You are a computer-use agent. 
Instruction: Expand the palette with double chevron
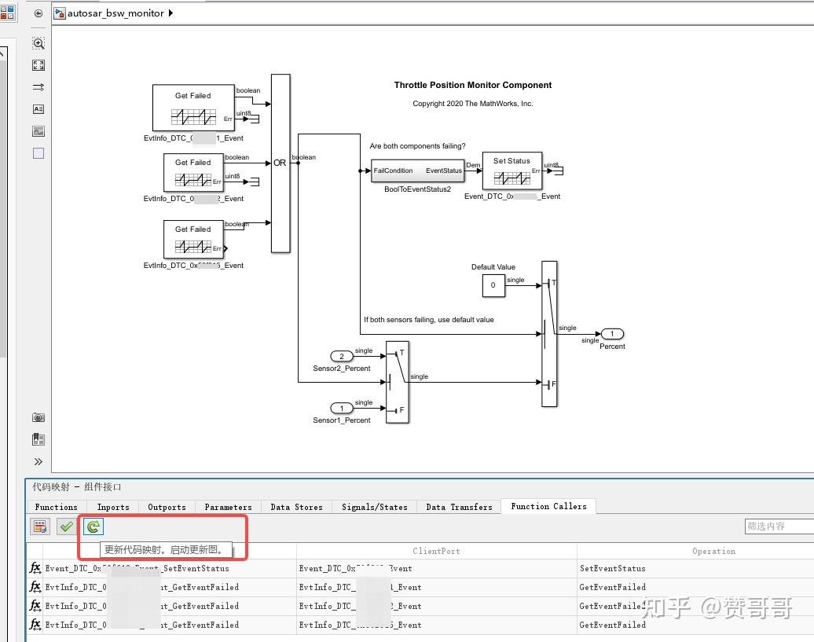38,461
